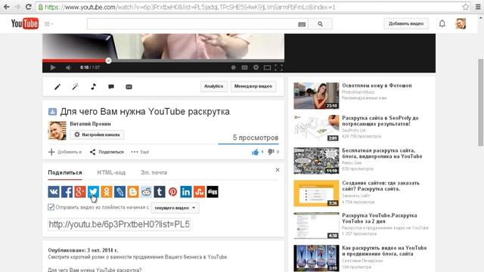Share video on Blogger

pyautogui.click(x=133, y=191)
